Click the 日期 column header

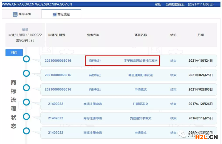click(x=200, y=35)
